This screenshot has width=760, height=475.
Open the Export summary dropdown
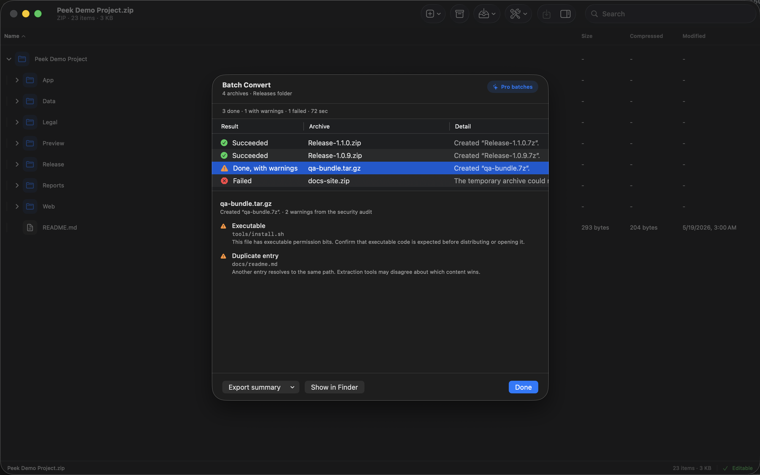(261, 387)
